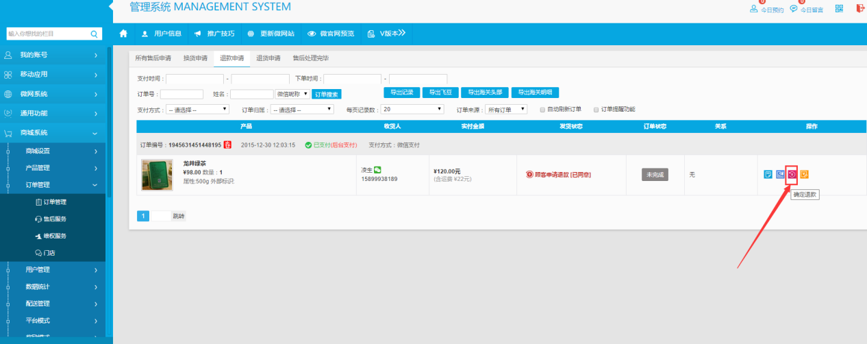Click the 移动应用 grid icon in sidebar
The image size is (867, 344).
point(8,74)
